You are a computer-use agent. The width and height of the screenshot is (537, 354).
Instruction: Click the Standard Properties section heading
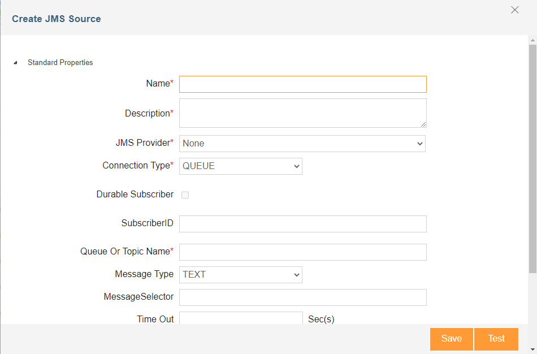[x=60, y=63]
